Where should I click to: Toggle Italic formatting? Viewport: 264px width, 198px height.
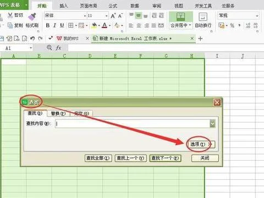pos(54,25)
